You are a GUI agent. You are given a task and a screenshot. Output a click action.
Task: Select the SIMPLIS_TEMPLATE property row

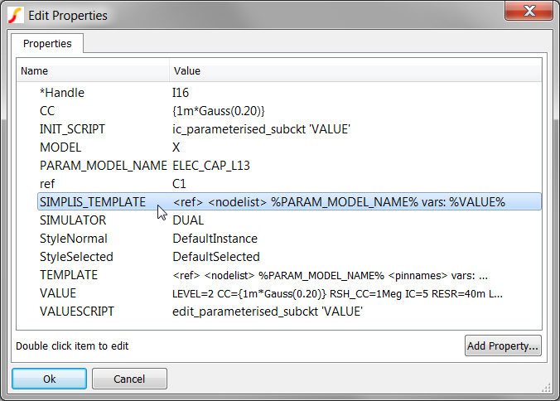pos(92,202)
